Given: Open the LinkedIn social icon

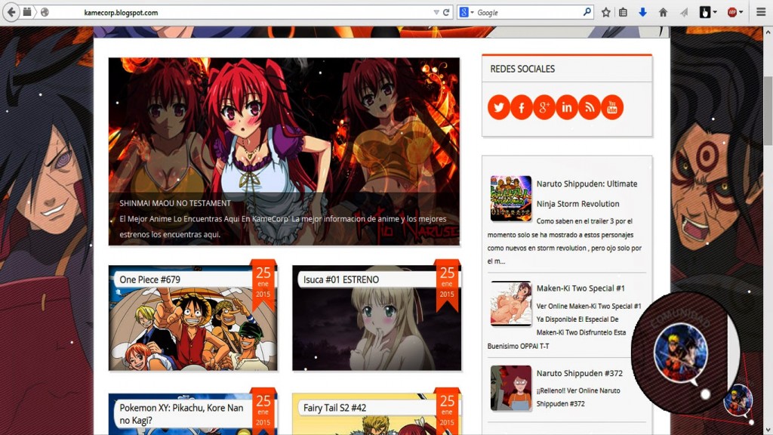Looking at the screenshot, I should 567,107.
